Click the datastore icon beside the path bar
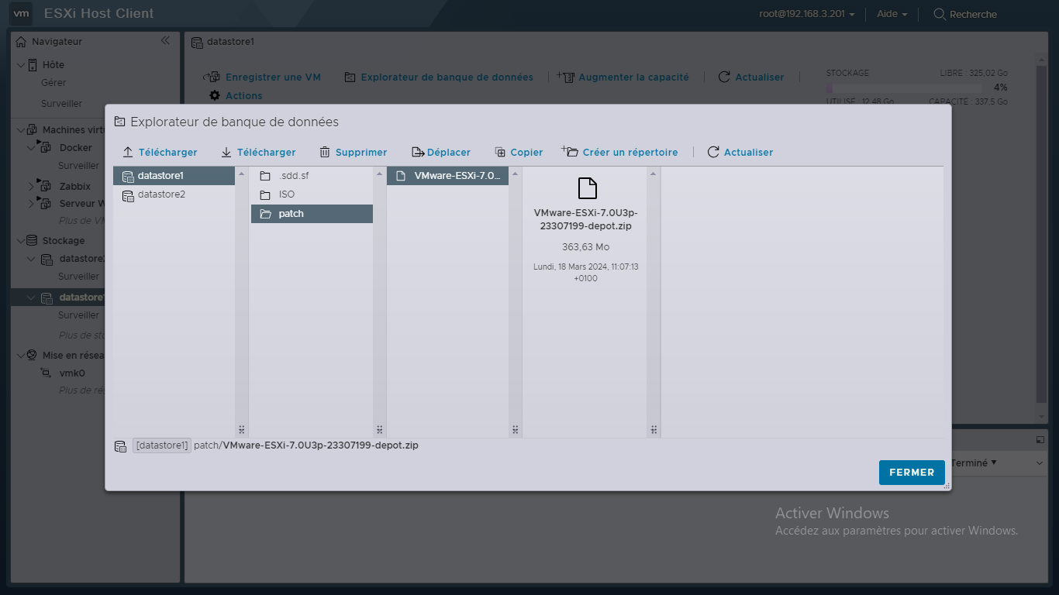1059x595 pixels. (x=120, y=446)
